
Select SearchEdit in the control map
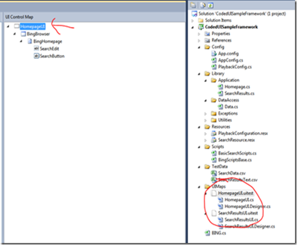[x=49, y=49]
